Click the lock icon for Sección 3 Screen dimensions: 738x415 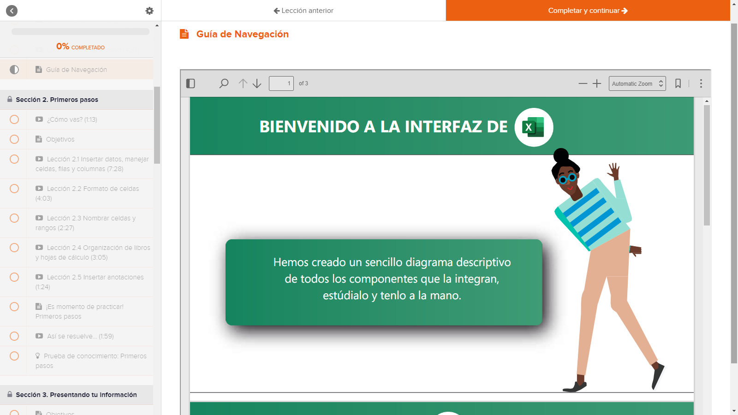10,394
